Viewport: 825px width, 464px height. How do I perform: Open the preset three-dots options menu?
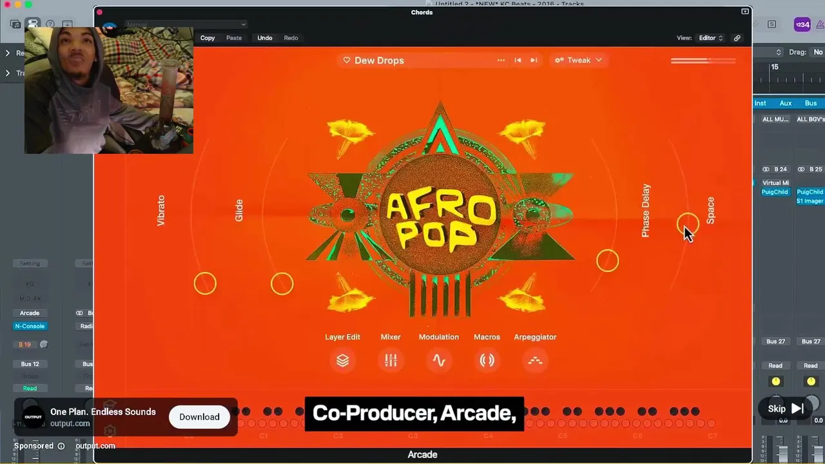coord(501,60)
